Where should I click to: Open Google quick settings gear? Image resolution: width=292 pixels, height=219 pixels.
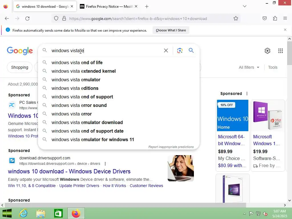[267, 51]
